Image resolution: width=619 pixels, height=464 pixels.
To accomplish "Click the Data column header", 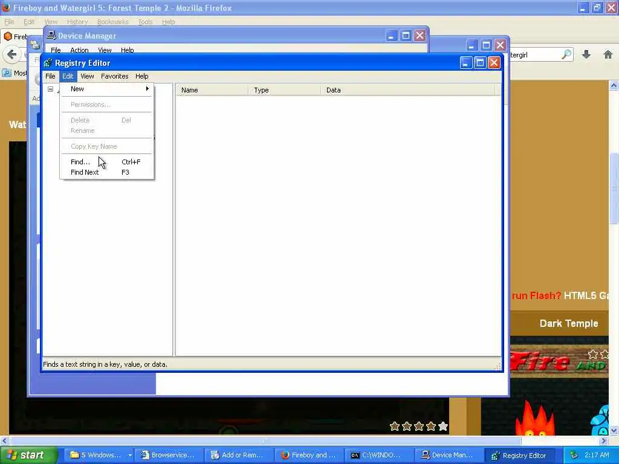I will click(x=408, y=90).
